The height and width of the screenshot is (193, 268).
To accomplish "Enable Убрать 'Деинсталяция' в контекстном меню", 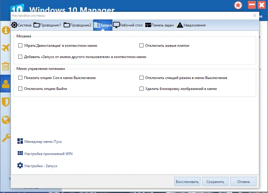I will [20, 45].
